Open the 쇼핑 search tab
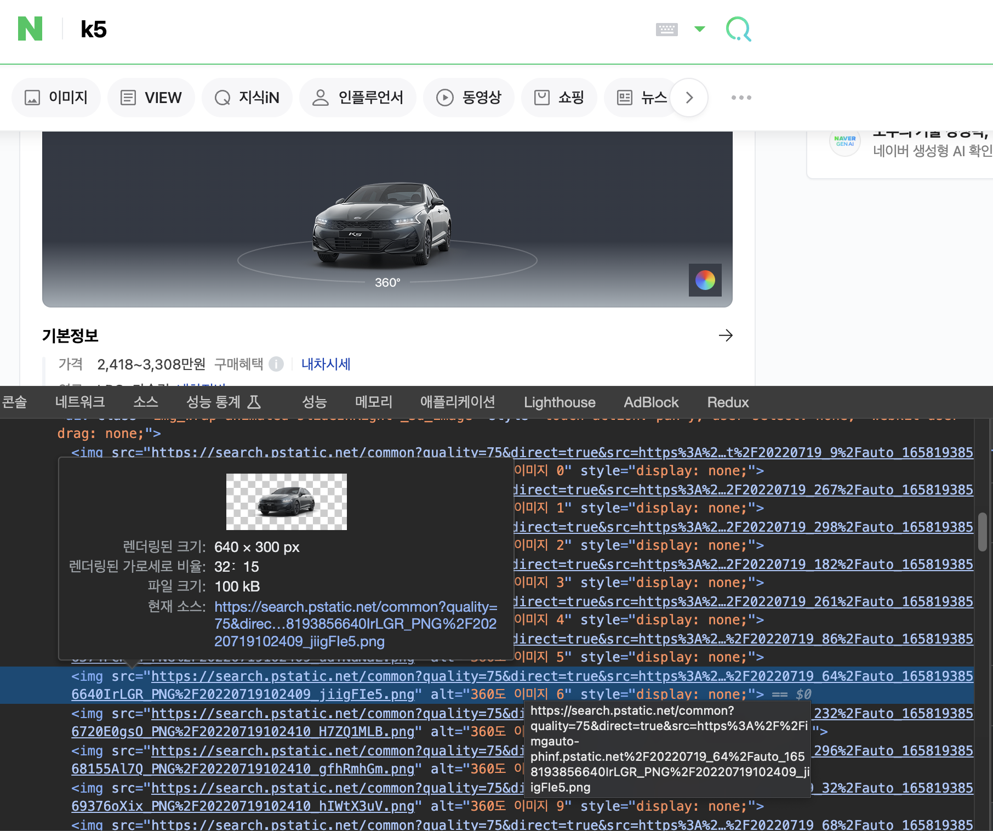This screenshot has width=993, height=831. [559, 98]
